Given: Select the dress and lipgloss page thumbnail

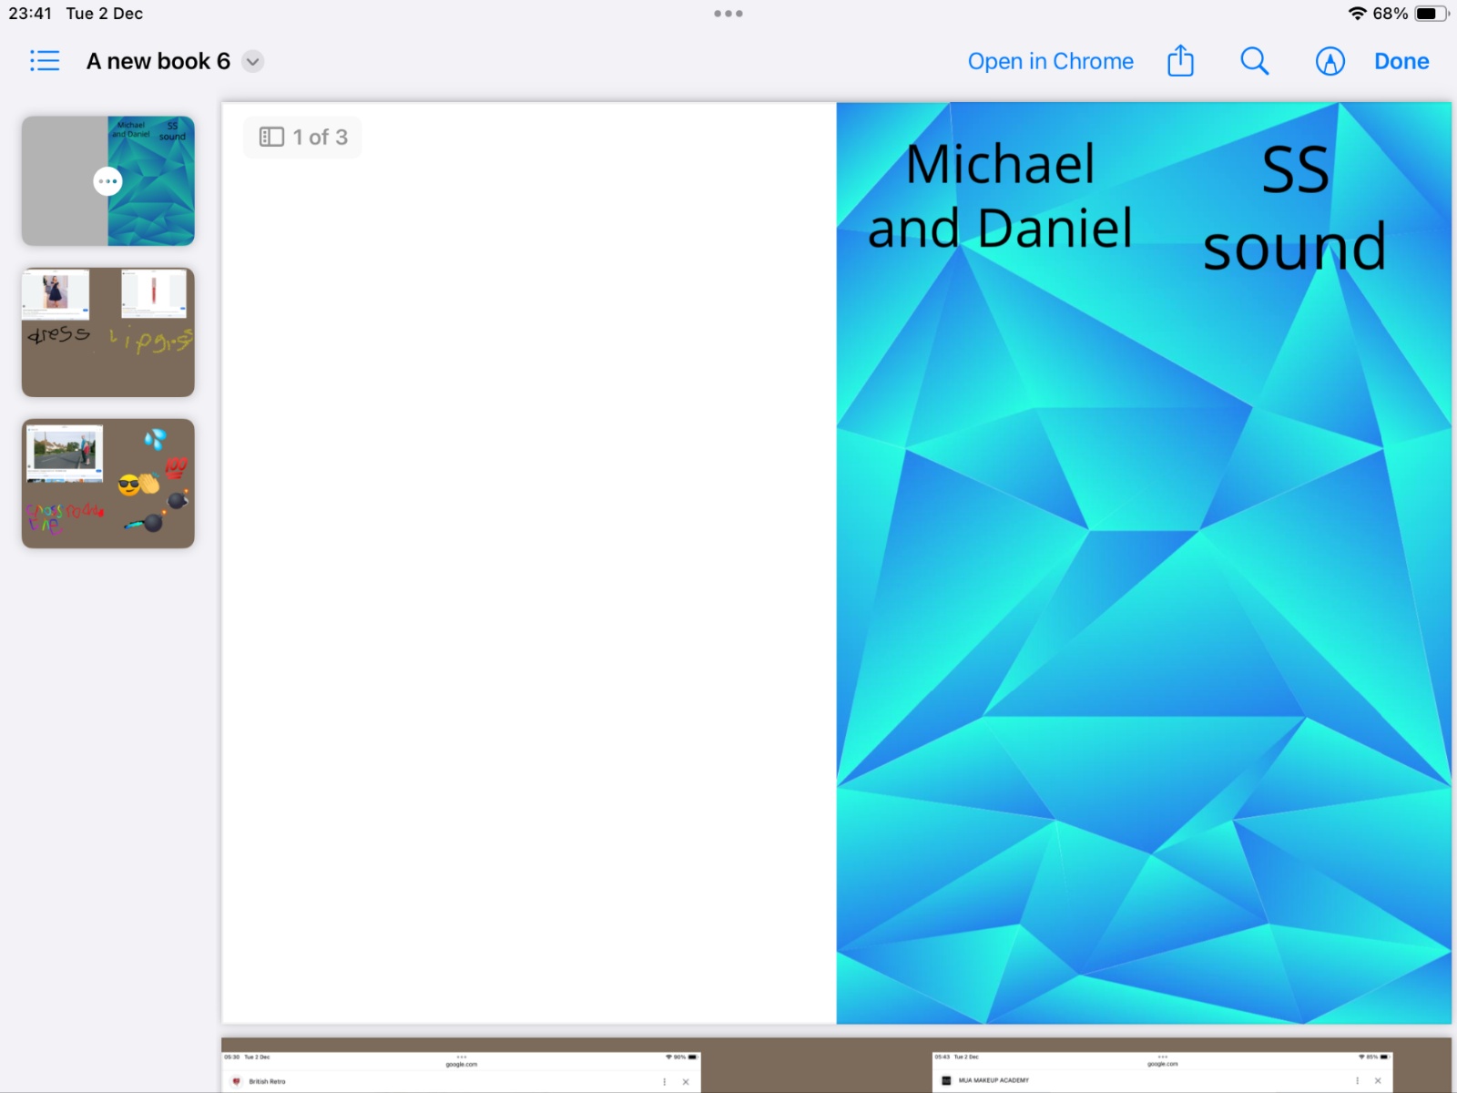Looking at the screenshot, I should point(108,332).
